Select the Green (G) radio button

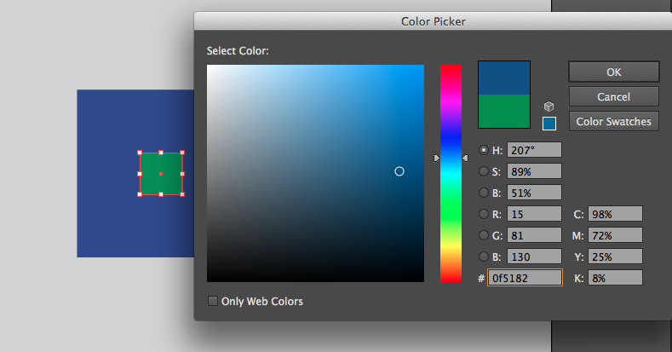pos(485,235)
